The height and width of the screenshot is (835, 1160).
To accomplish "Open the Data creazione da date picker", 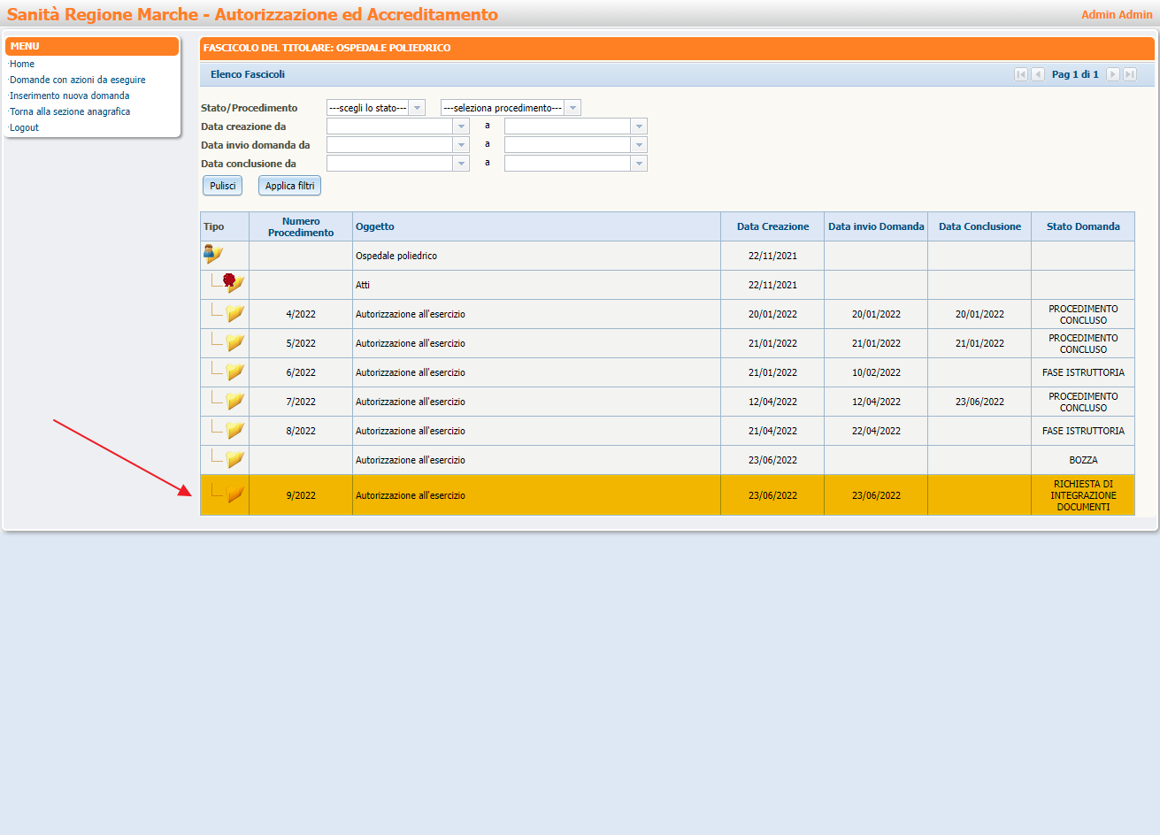I will (461, 126).
